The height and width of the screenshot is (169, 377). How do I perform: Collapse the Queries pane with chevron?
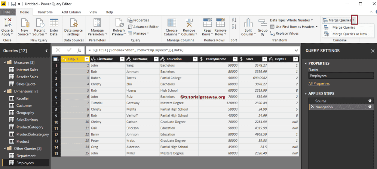pos(46,51)
